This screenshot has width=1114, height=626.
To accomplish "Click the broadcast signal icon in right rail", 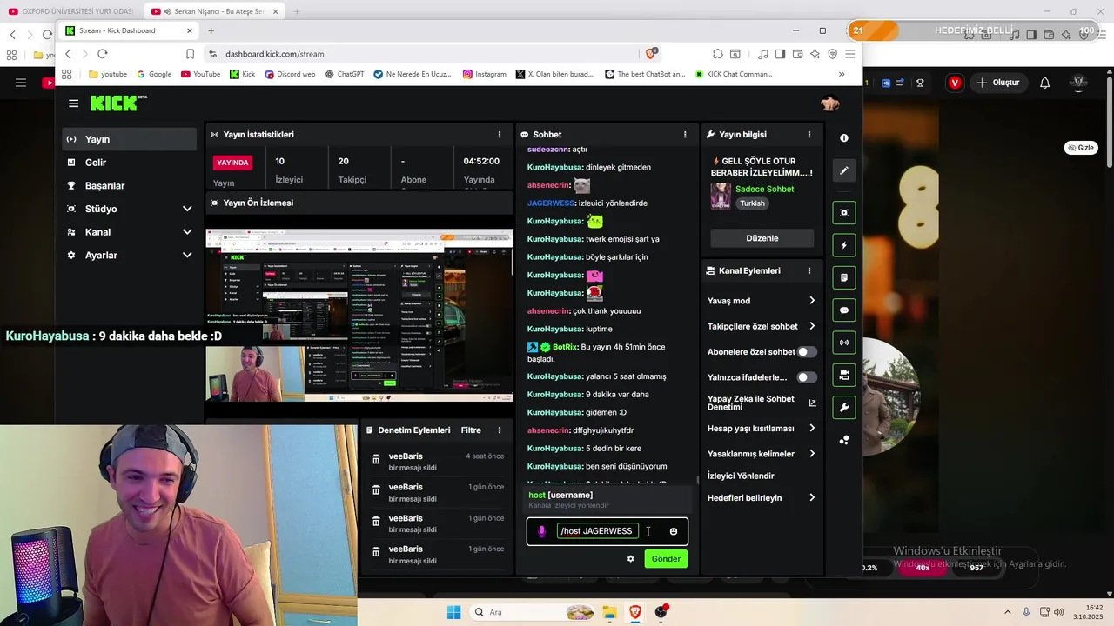I will click(843, 343).
